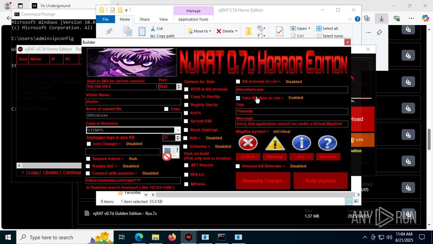Select the Manage contextual tab

click(193, 11)
